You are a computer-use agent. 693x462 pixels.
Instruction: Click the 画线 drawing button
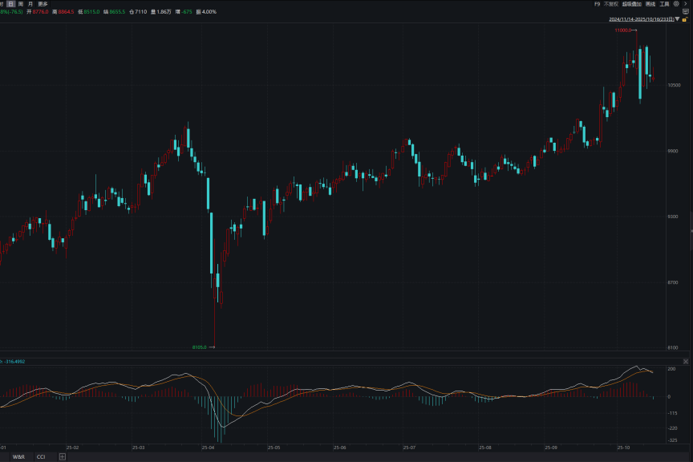point(650,4)
